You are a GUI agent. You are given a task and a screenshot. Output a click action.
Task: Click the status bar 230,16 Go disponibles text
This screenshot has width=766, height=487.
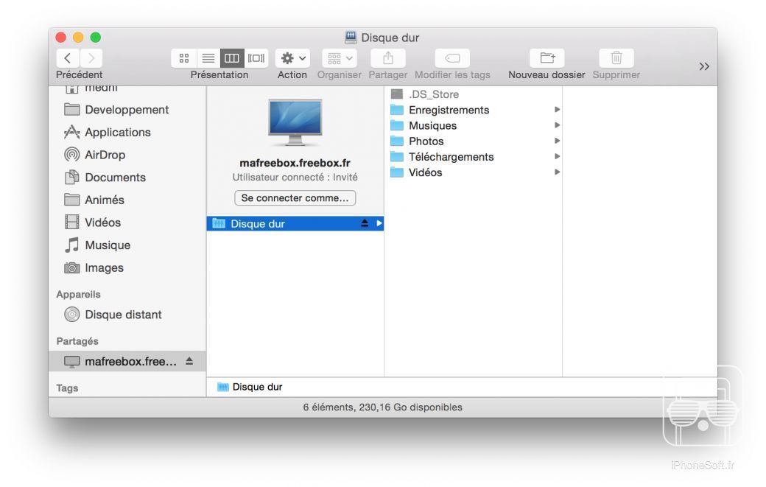point(410,407)
